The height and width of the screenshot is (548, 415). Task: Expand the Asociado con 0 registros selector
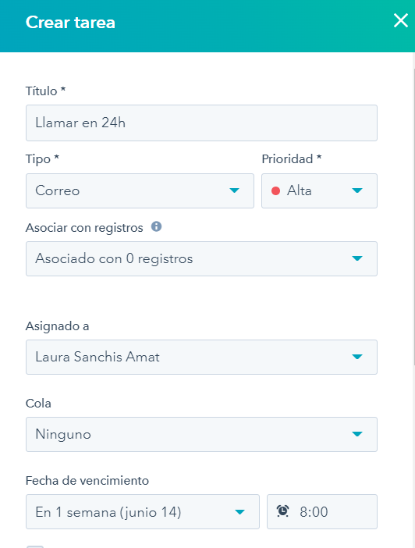point(201,258)
